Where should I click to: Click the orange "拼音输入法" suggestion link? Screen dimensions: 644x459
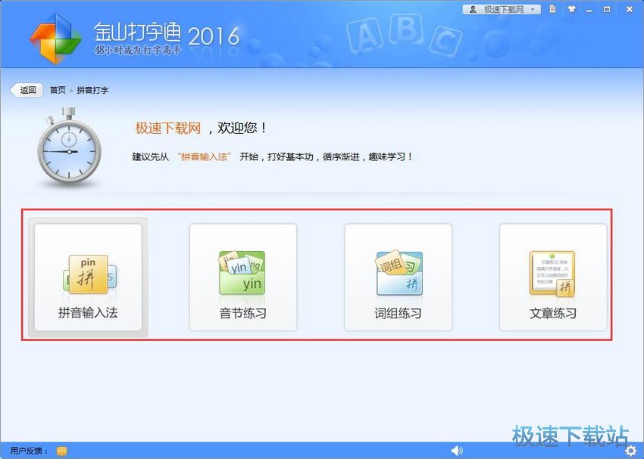point(204,157)
